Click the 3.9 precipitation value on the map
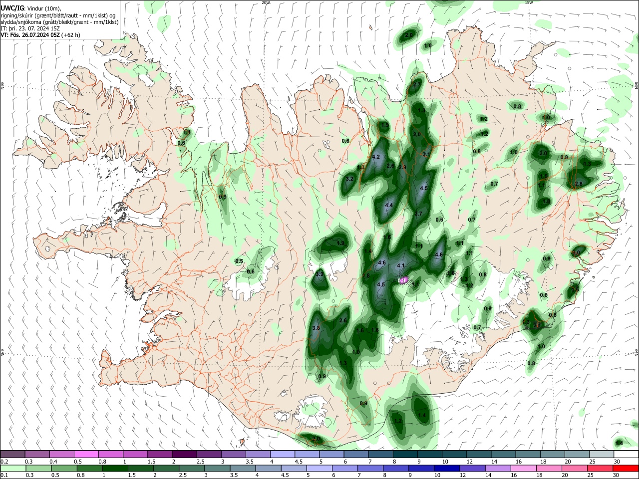The image size is (639, 479). 320,274
